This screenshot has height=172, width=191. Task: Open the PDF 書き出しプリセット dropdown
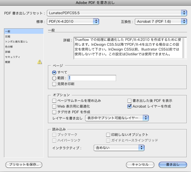(x=117, y=13)
